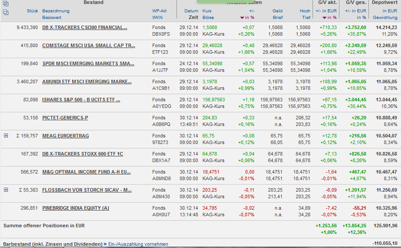Click the expand all positions icon
Viewport: 401px width, 248px height.
5,3
